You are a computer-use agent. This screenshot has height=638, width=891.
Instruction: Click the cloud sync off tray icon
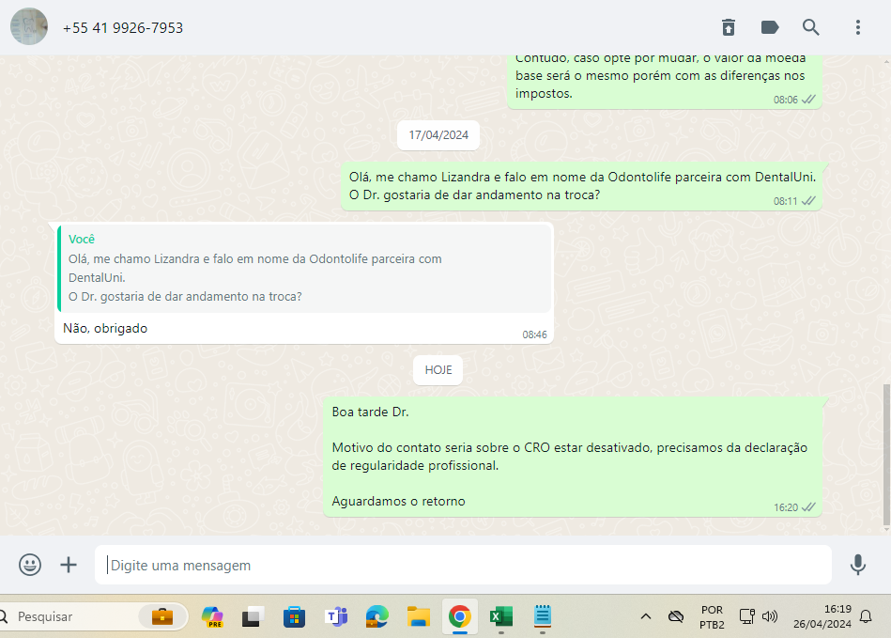676,616
